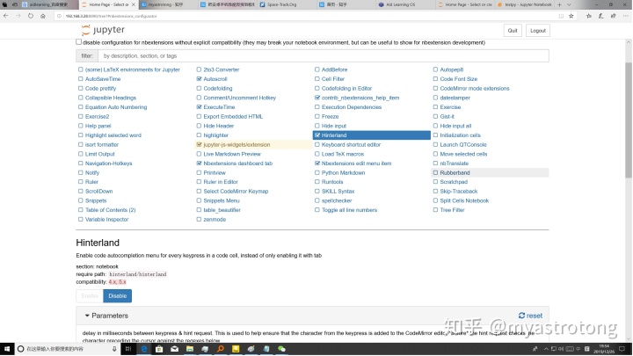
Task: Check the Autopep8 extension checkbox
Action: (x=435, y=69)
